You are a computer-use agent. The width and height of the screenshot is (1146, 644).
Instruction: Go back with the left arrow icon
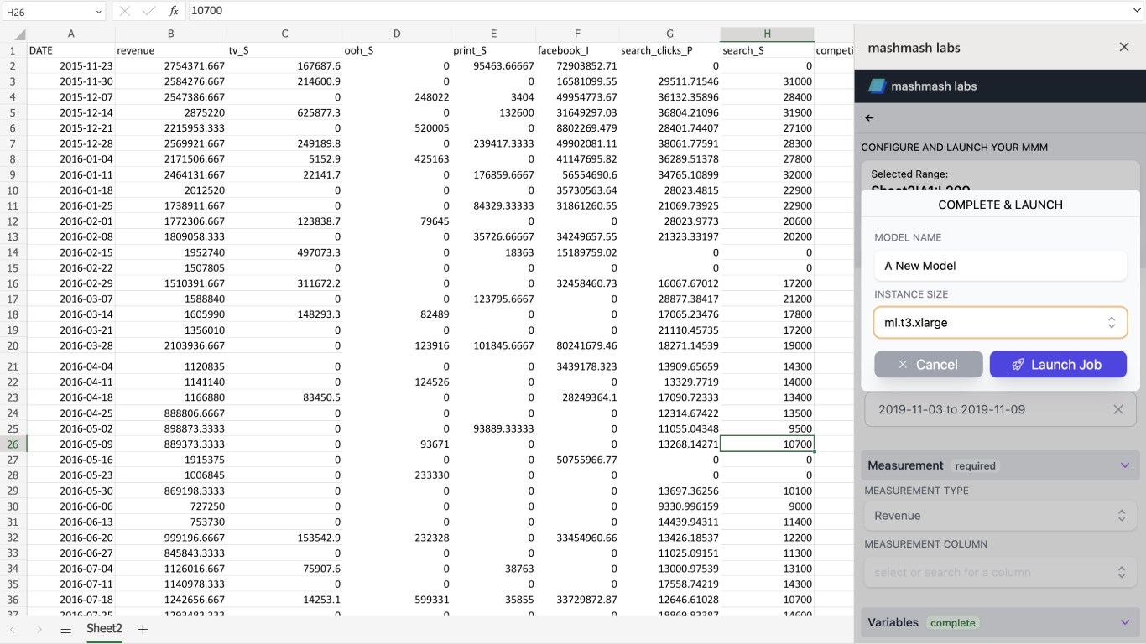(869, 118)
